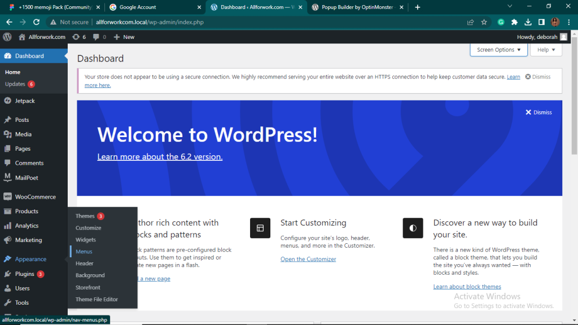
Task: Open the Howdy, deborah account menu
Action: (542, 37)
